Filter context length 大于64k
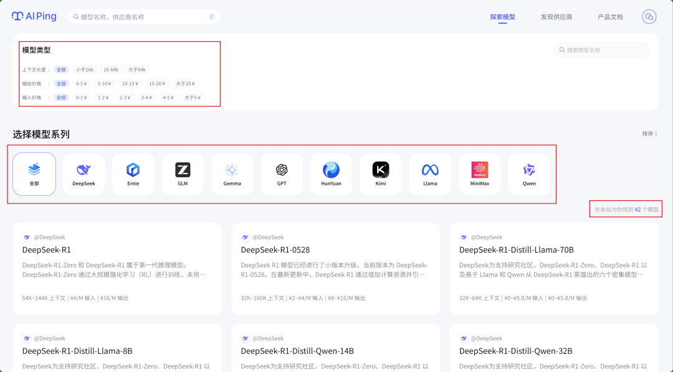Image resolution: width=673 pixels, height=372 pixels. point(137,70)
